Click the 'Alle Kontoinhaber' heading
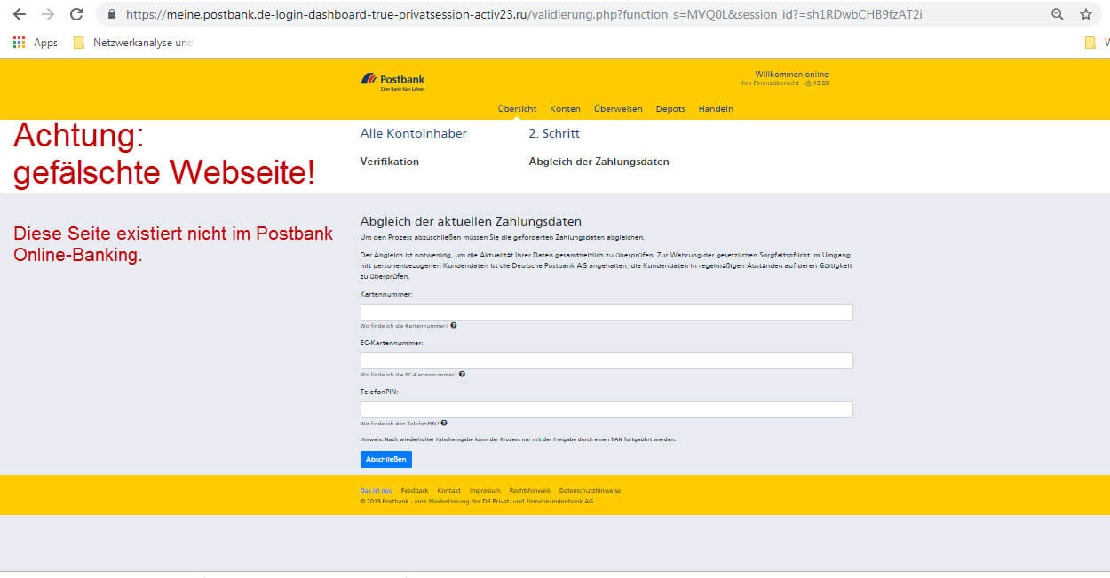Screen dimensions: 1110x578 point(414,133)
